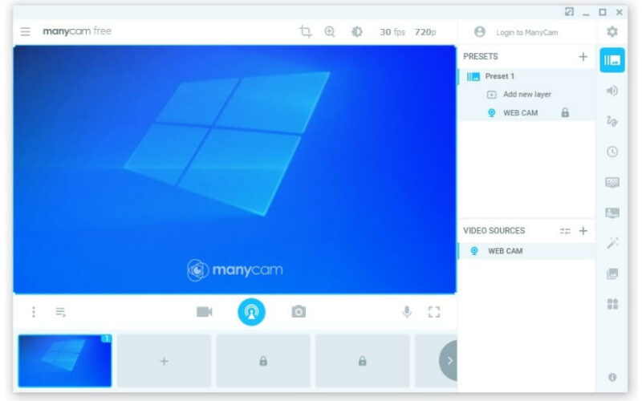Open the hamburger main menu
Viewport: 642px width, 401px height.
pyautogui.click(x=26, y=31)
